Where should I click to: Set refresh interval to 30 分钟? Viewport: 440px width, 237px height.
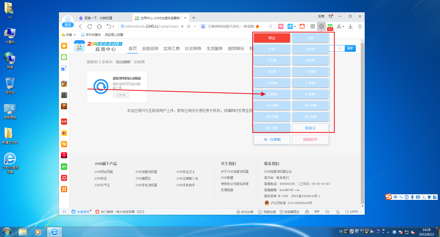click(x=272, y=117)
